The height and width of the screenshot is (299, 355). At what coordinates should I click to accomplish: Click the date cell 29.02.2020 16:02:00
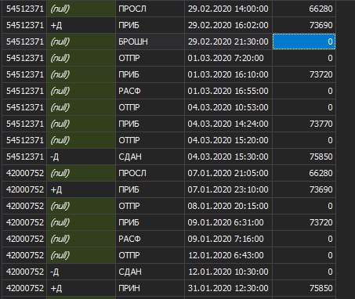pos(228,25)
